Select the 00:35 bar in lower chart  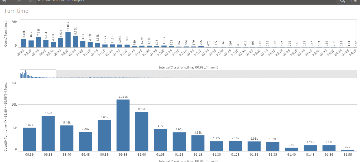pos(48,133)
